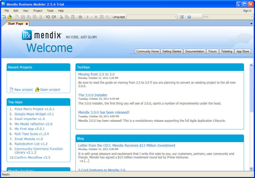Click the Save toolbar icon
The height and width of the screenshot is (178, 255).
[x=23, y=17]
